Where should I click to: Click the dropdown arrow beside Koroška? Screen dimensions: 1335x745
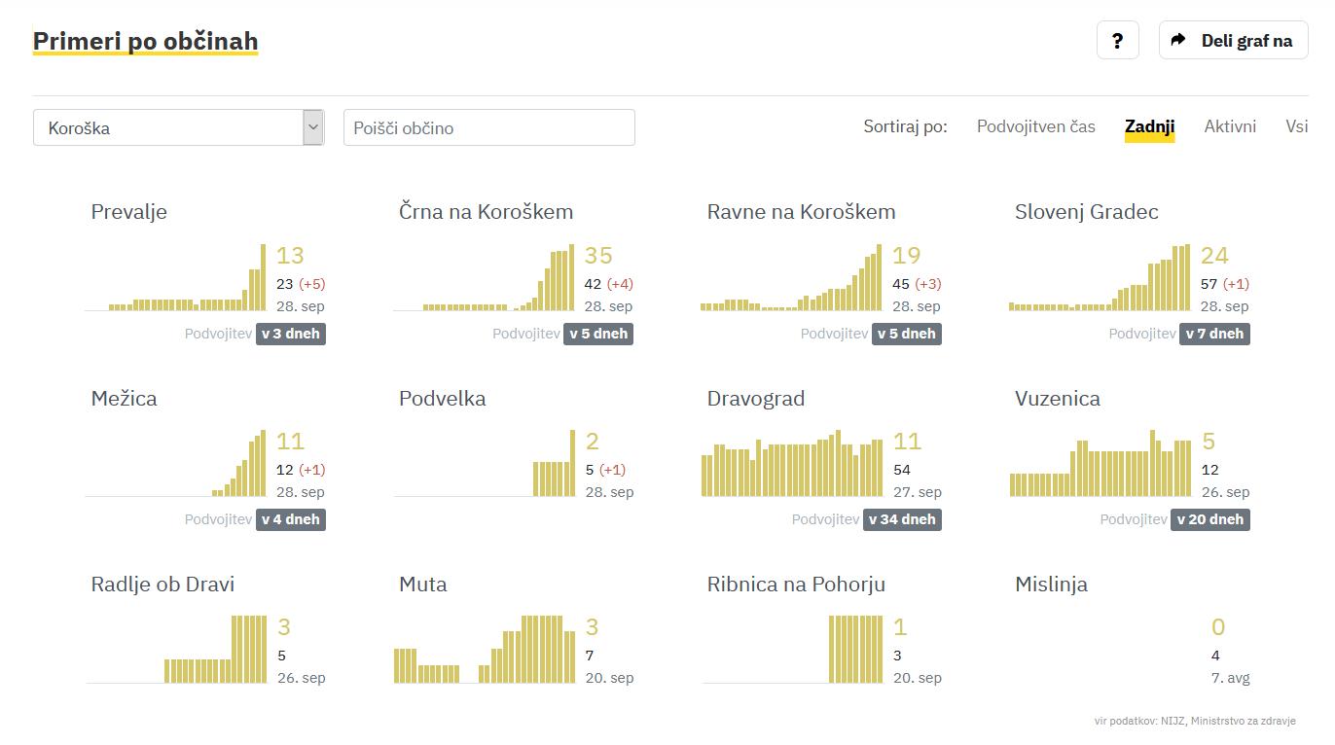coord(312,127)
